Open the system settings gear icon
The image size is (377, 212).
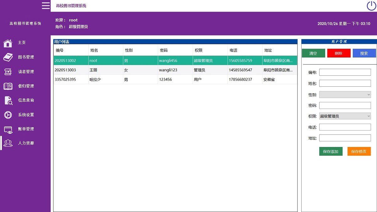(8, 115)
